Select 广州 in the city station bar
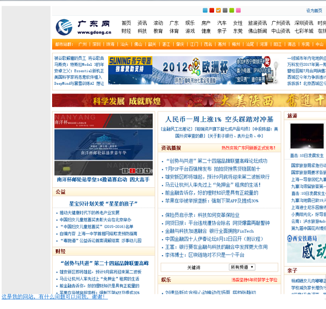 point(83,44)
